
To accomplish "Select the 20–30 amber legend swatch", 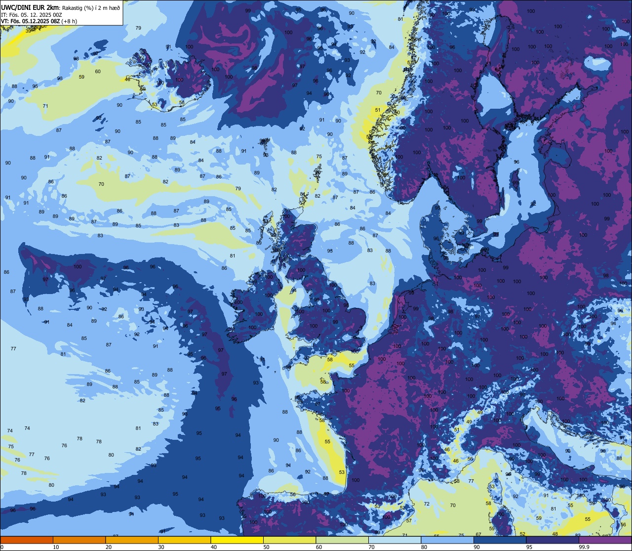I will click(x=132, y=540).
